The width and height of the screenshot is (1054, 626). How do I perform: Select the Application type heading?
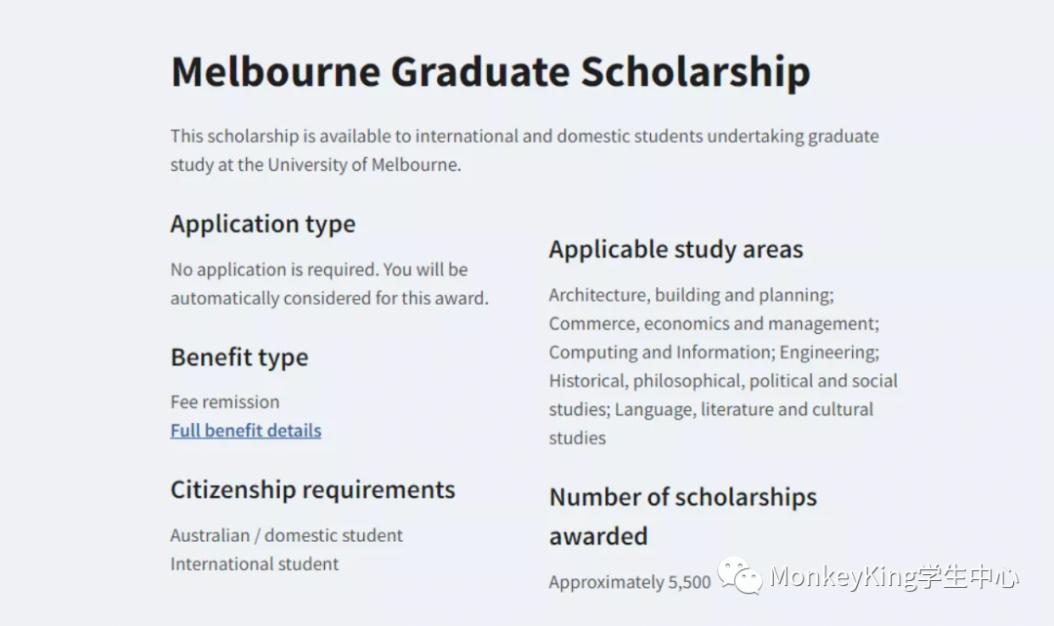coord(263,224)
